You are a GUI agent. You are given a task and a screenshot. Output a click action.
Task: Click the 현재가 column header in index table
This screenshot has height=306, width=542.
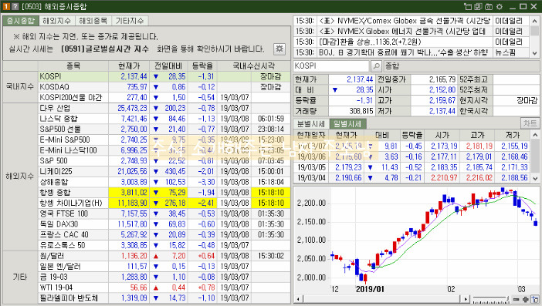click(129, 66)
